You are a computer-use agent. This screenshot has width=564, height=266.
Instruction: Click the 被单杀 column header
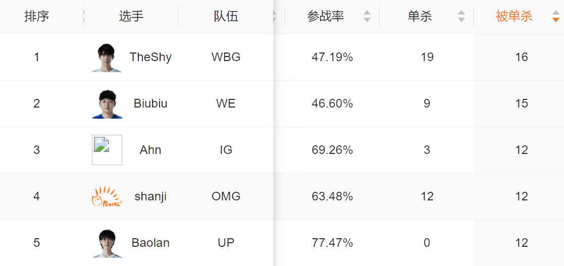click(x=514, y=17)
